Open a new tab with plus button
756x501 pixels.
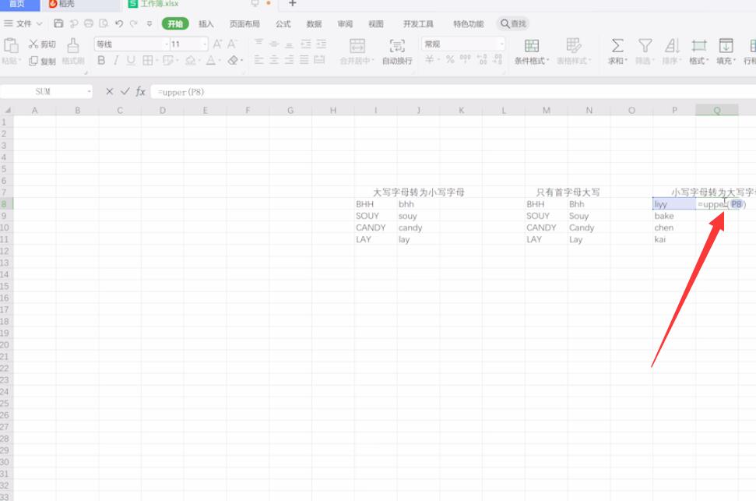click(292, 3)
